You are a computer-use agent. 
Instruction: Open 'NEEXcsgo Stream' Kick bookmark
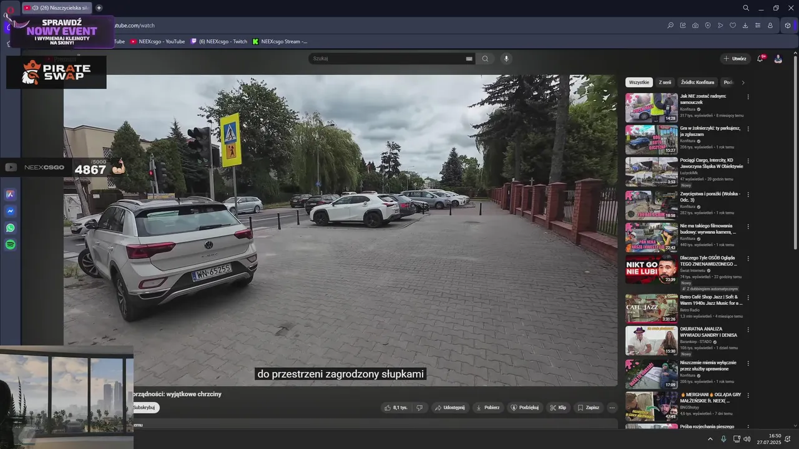(x=280, y=42)
